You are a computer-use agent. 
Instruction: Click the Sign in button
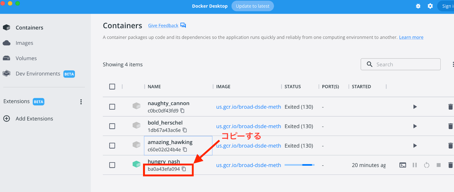tap(446, 6)
